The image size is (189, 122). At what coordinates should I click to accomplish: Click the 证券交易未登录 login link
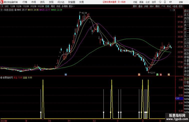pos(109,2)
